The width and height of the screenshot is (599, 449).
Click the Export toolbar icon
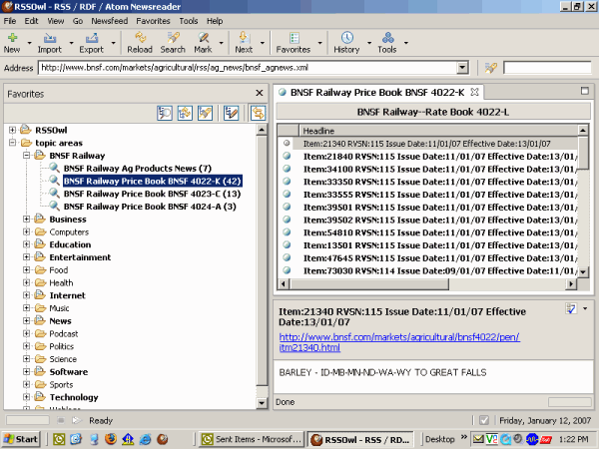tap(92, 38)
